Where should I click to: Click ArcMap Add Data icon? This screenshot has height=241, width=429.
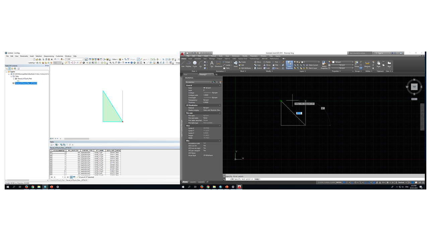(62, 59)
